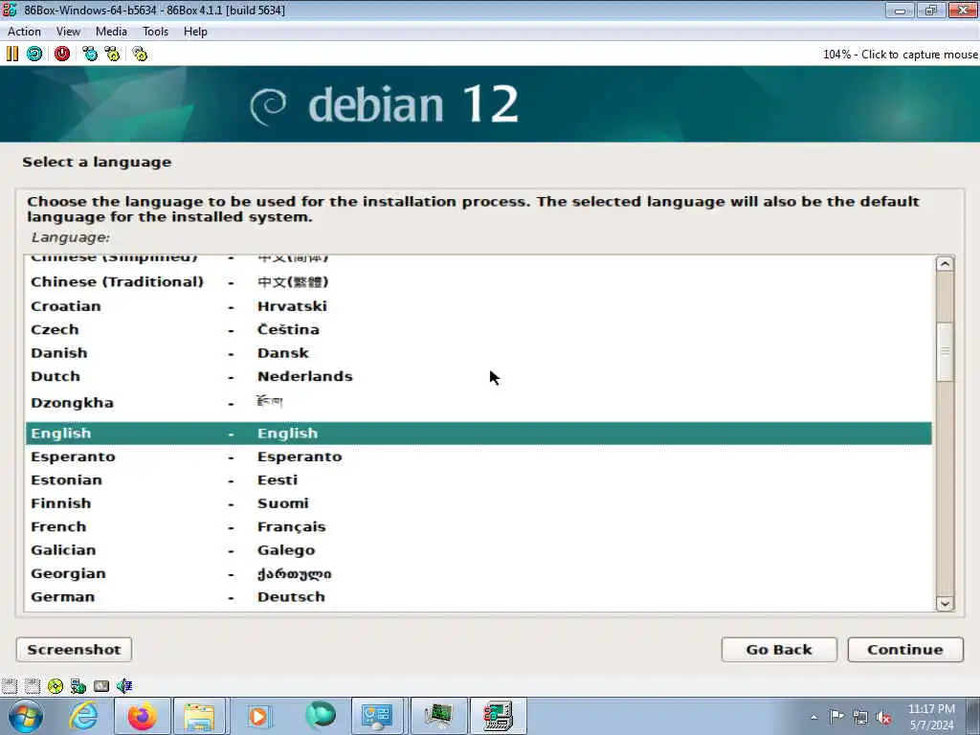
Task: Open the system clock showing 11:17 PM
Action: click(x=931, y=717)
